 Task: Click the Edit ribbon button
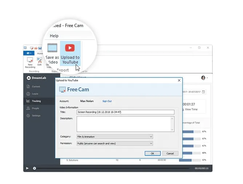(x=40, y=62)
